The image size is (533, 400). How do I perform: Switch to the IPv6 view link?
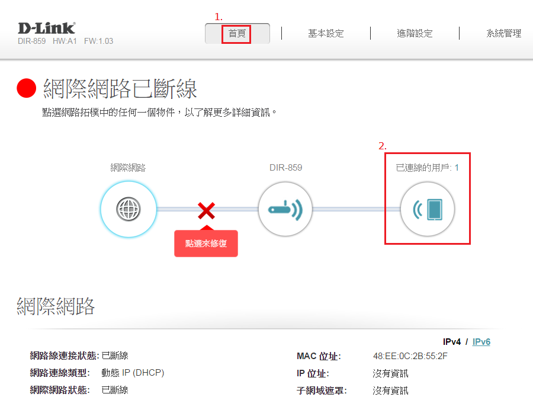pos(481,342)
